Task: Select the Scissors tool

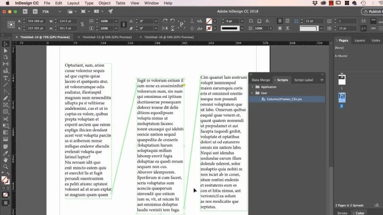Action: 5,119
